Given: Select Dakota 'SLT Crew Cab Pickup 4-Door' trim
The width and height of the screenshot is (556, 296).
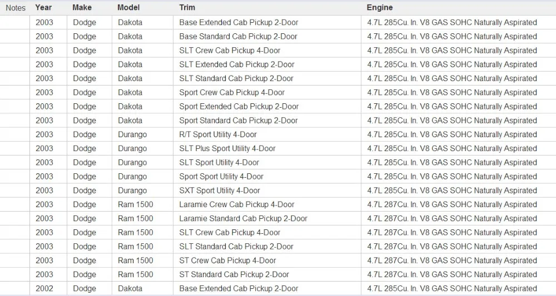Looking at the screenshot, I should pos(230,51).
